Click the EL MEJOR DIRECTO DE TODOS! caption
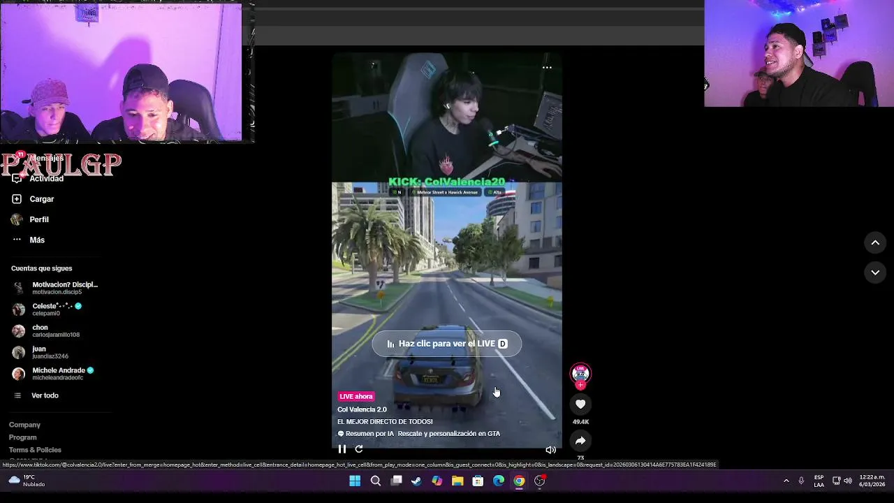894x503 pixels. pyautogui.click(x=385, y=422)
